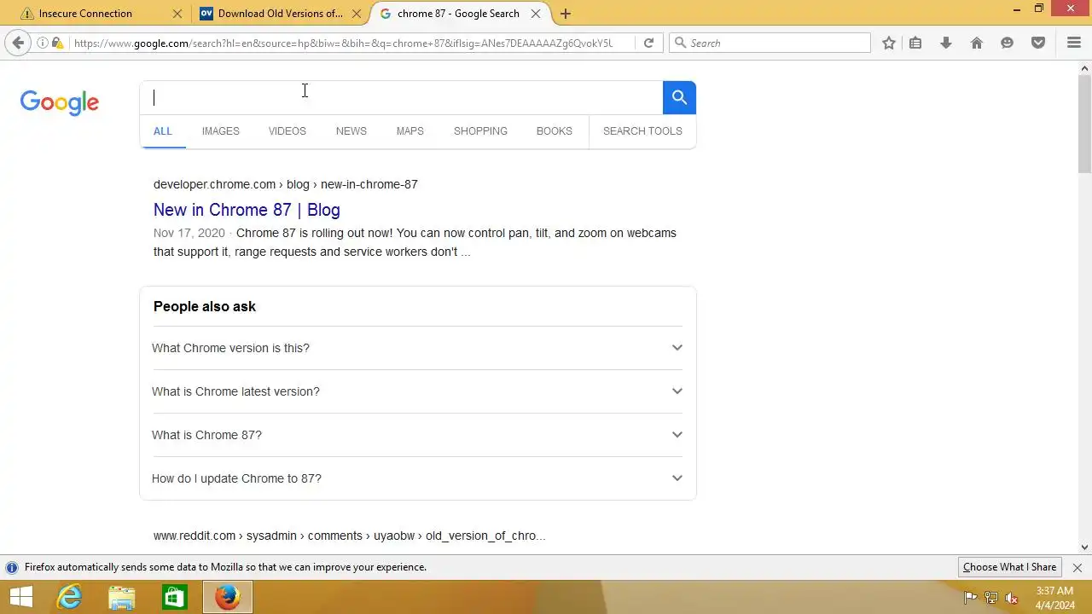Switch to MAPS results

410,131
